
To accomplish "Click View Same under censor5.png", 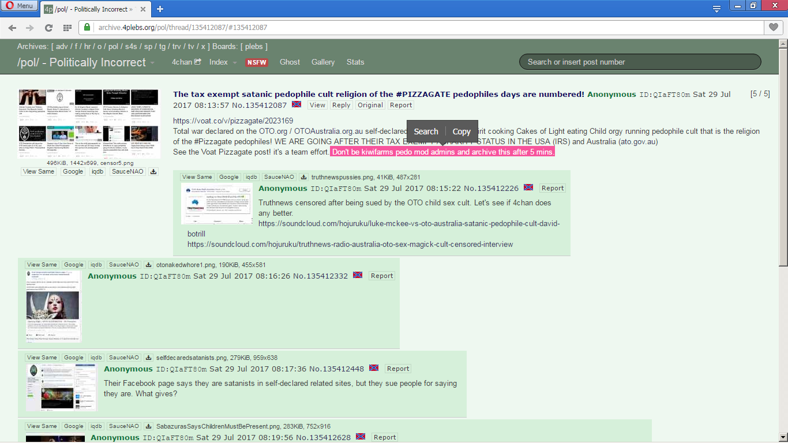I will pos(39,171).
